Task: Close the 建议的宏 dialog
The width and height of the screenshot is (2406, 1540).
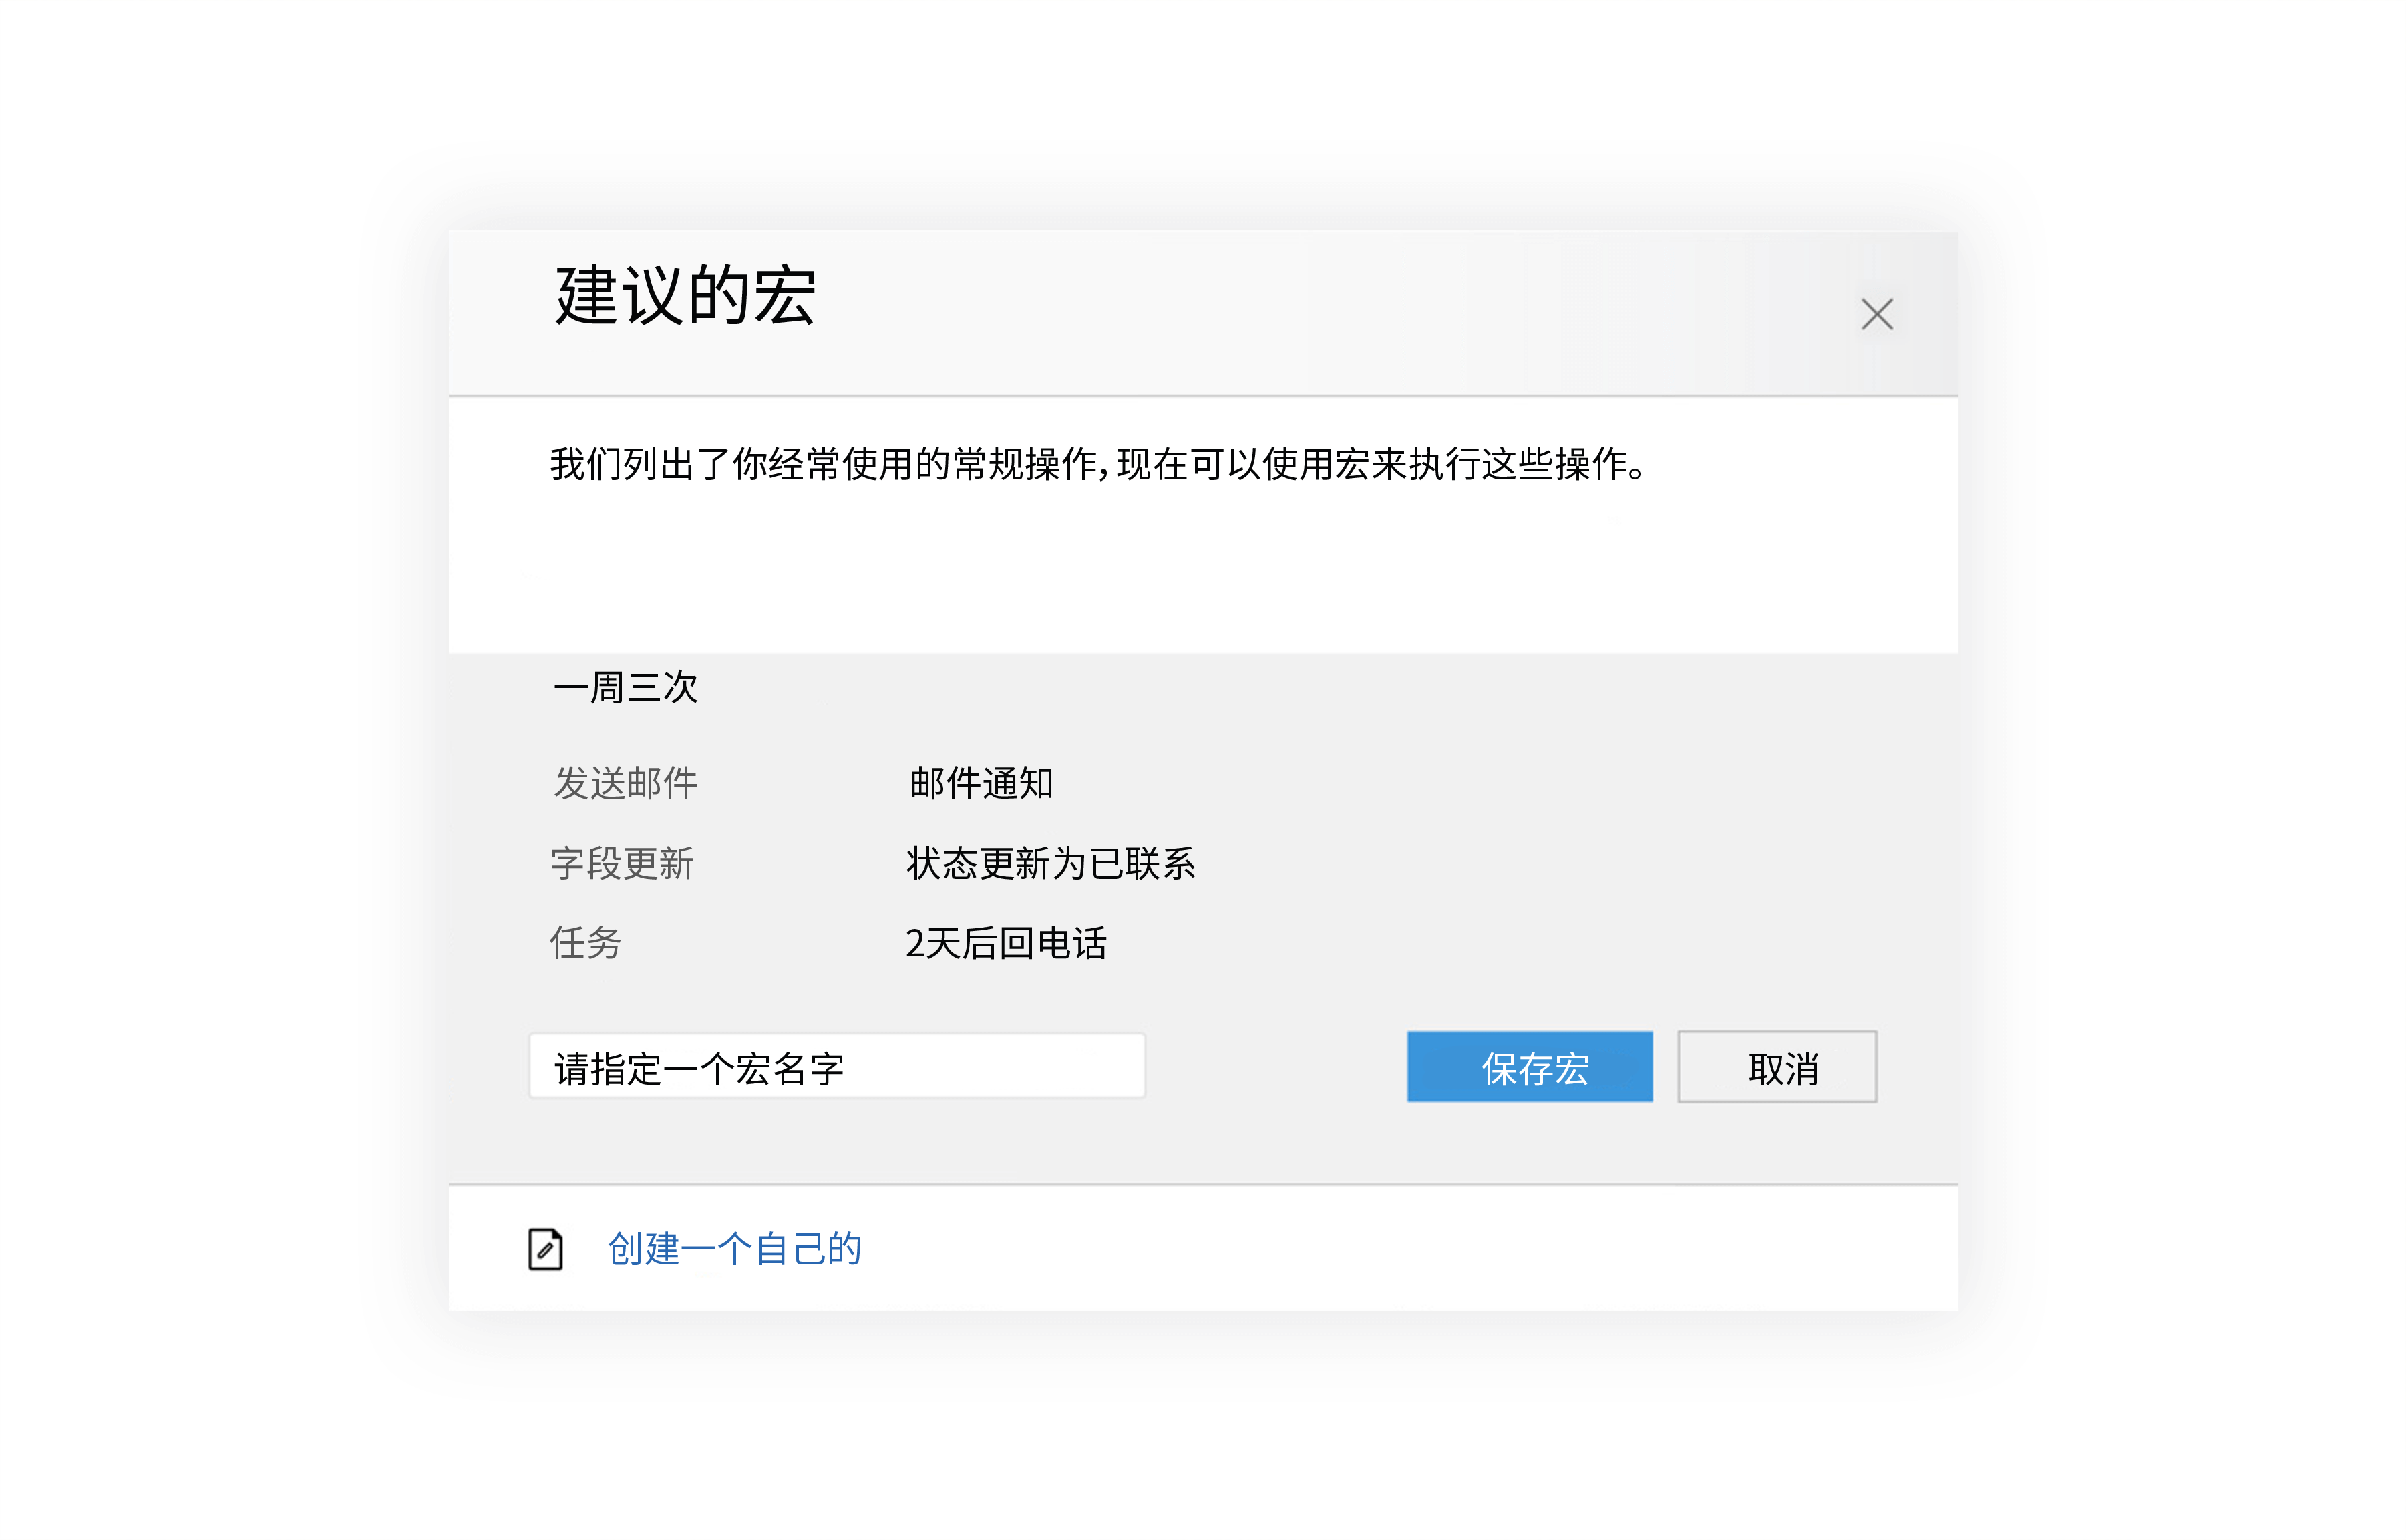Action: coord(1876,314)
